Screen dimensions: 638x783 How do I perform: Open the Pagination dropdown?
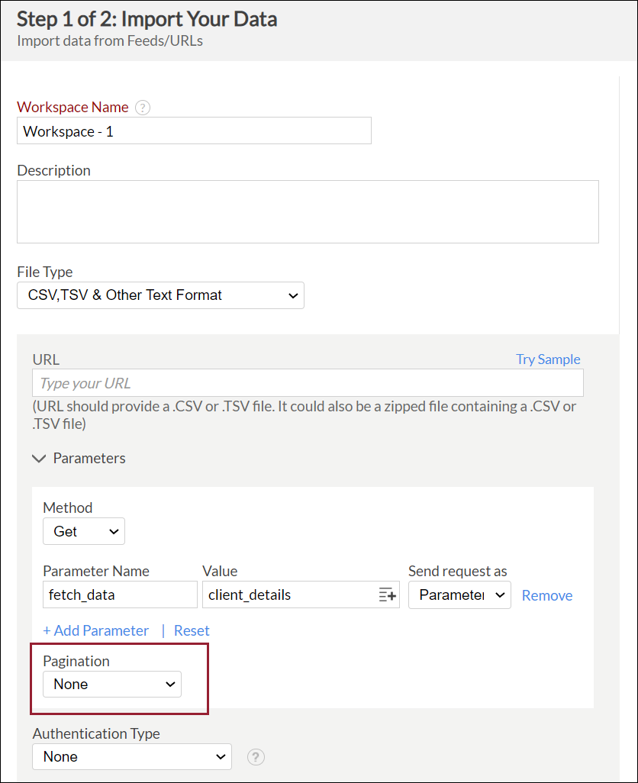tap(112, 685)
